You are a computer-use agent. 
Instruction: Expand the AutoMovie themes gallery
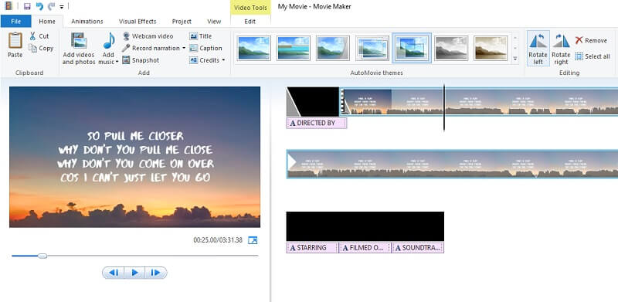coord(514,59)
